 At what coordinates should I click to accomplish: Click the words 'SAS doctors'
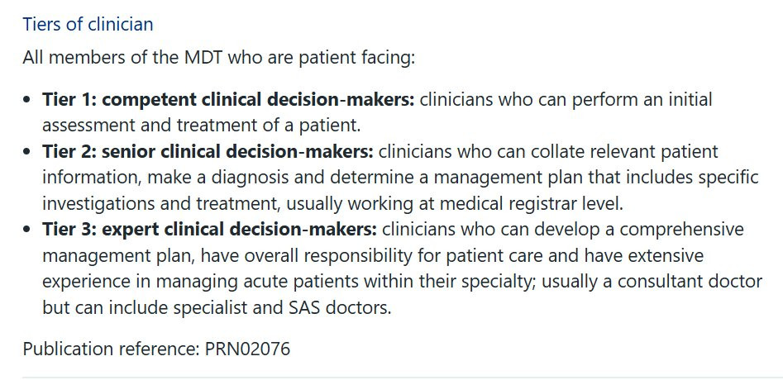pos(338,307)
